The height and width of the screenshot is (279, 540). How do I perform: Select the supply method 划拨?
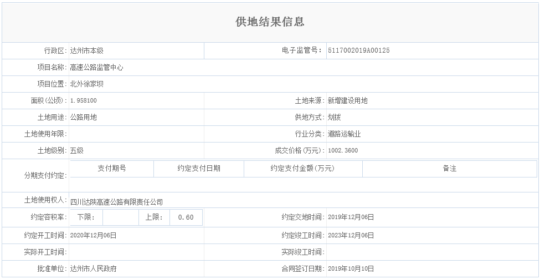(x=335, y=117)
